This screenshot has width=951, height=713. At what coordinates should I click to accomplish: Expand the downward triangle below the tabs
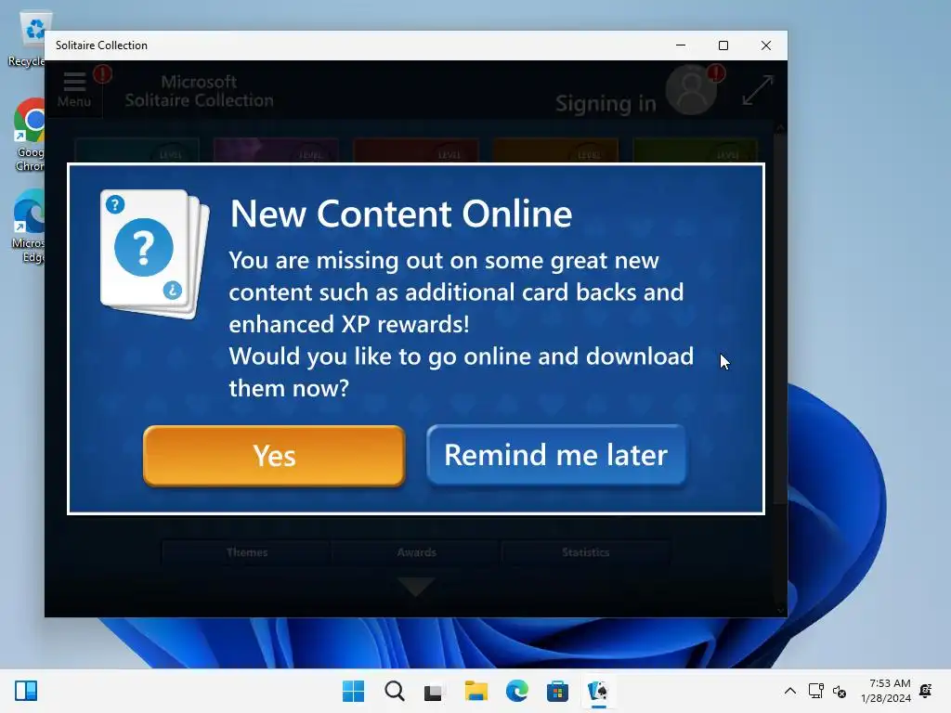pos(416,587)
